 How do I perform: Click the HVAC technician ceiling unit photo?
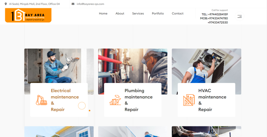click(x=206, y=65)
